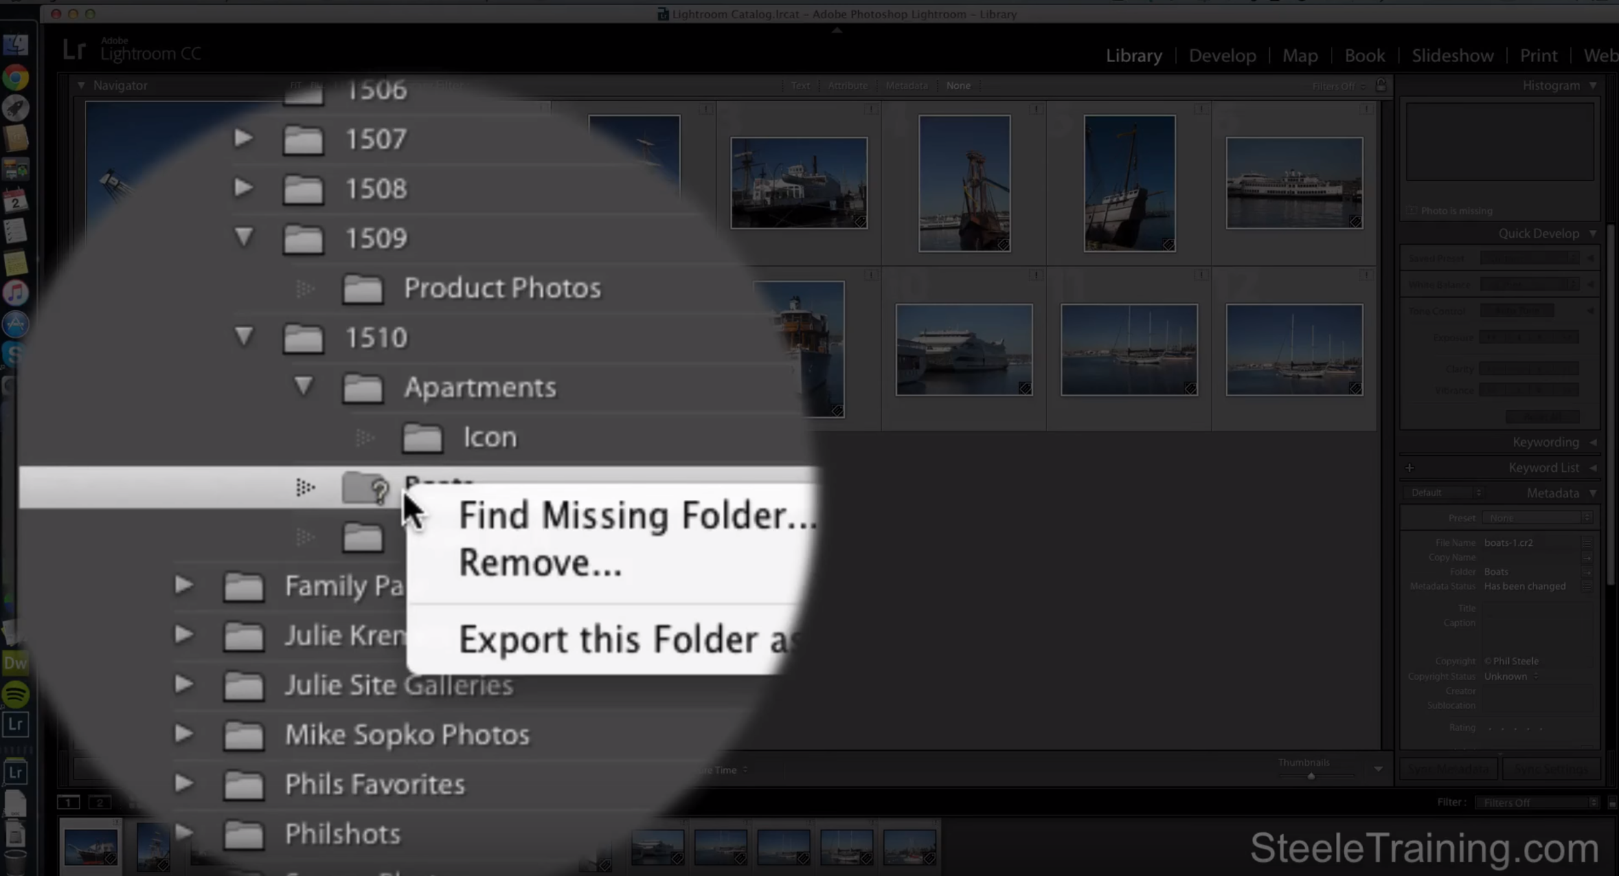Launch Google Chrome from the dock
Image resolution: width=1619 pixels, height=876 pixels.
click(15, 76)
